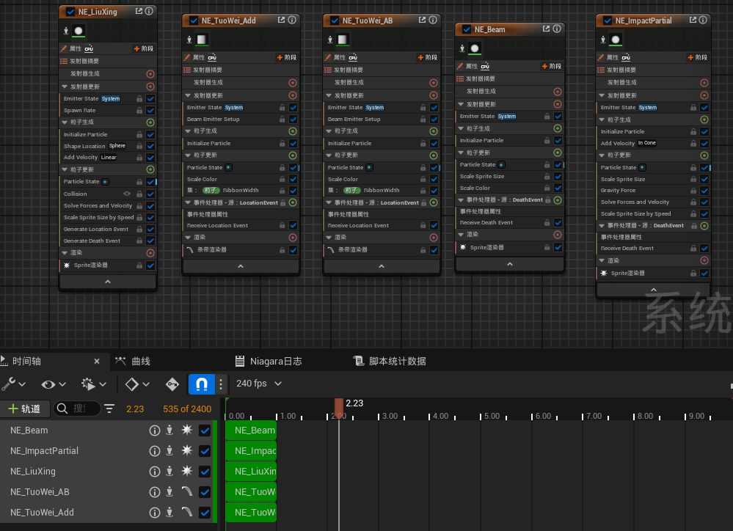Isolate NE_ImpactPartial track via emitter icon
This screenshot has height=531, width=733.
point(169,451)
